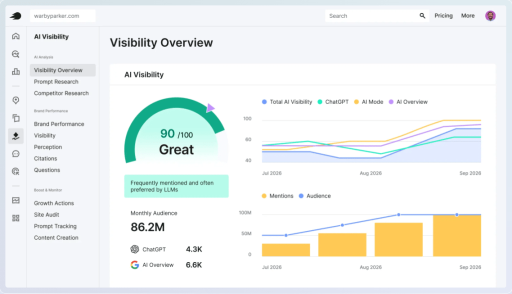Open the copy pages icon in sidebar

[15, 118]
